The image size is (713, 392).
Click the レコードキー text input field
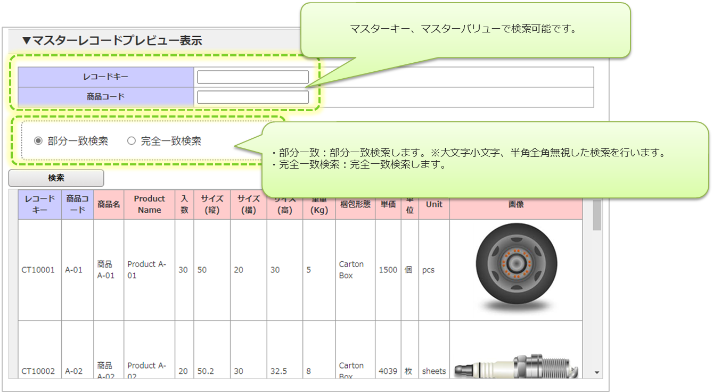pos(252,77)
